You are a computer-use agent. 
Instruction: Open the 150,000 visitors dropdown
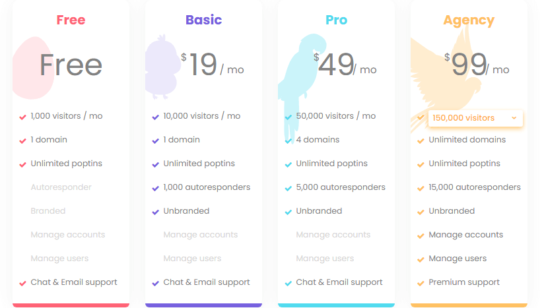point(475,118)
